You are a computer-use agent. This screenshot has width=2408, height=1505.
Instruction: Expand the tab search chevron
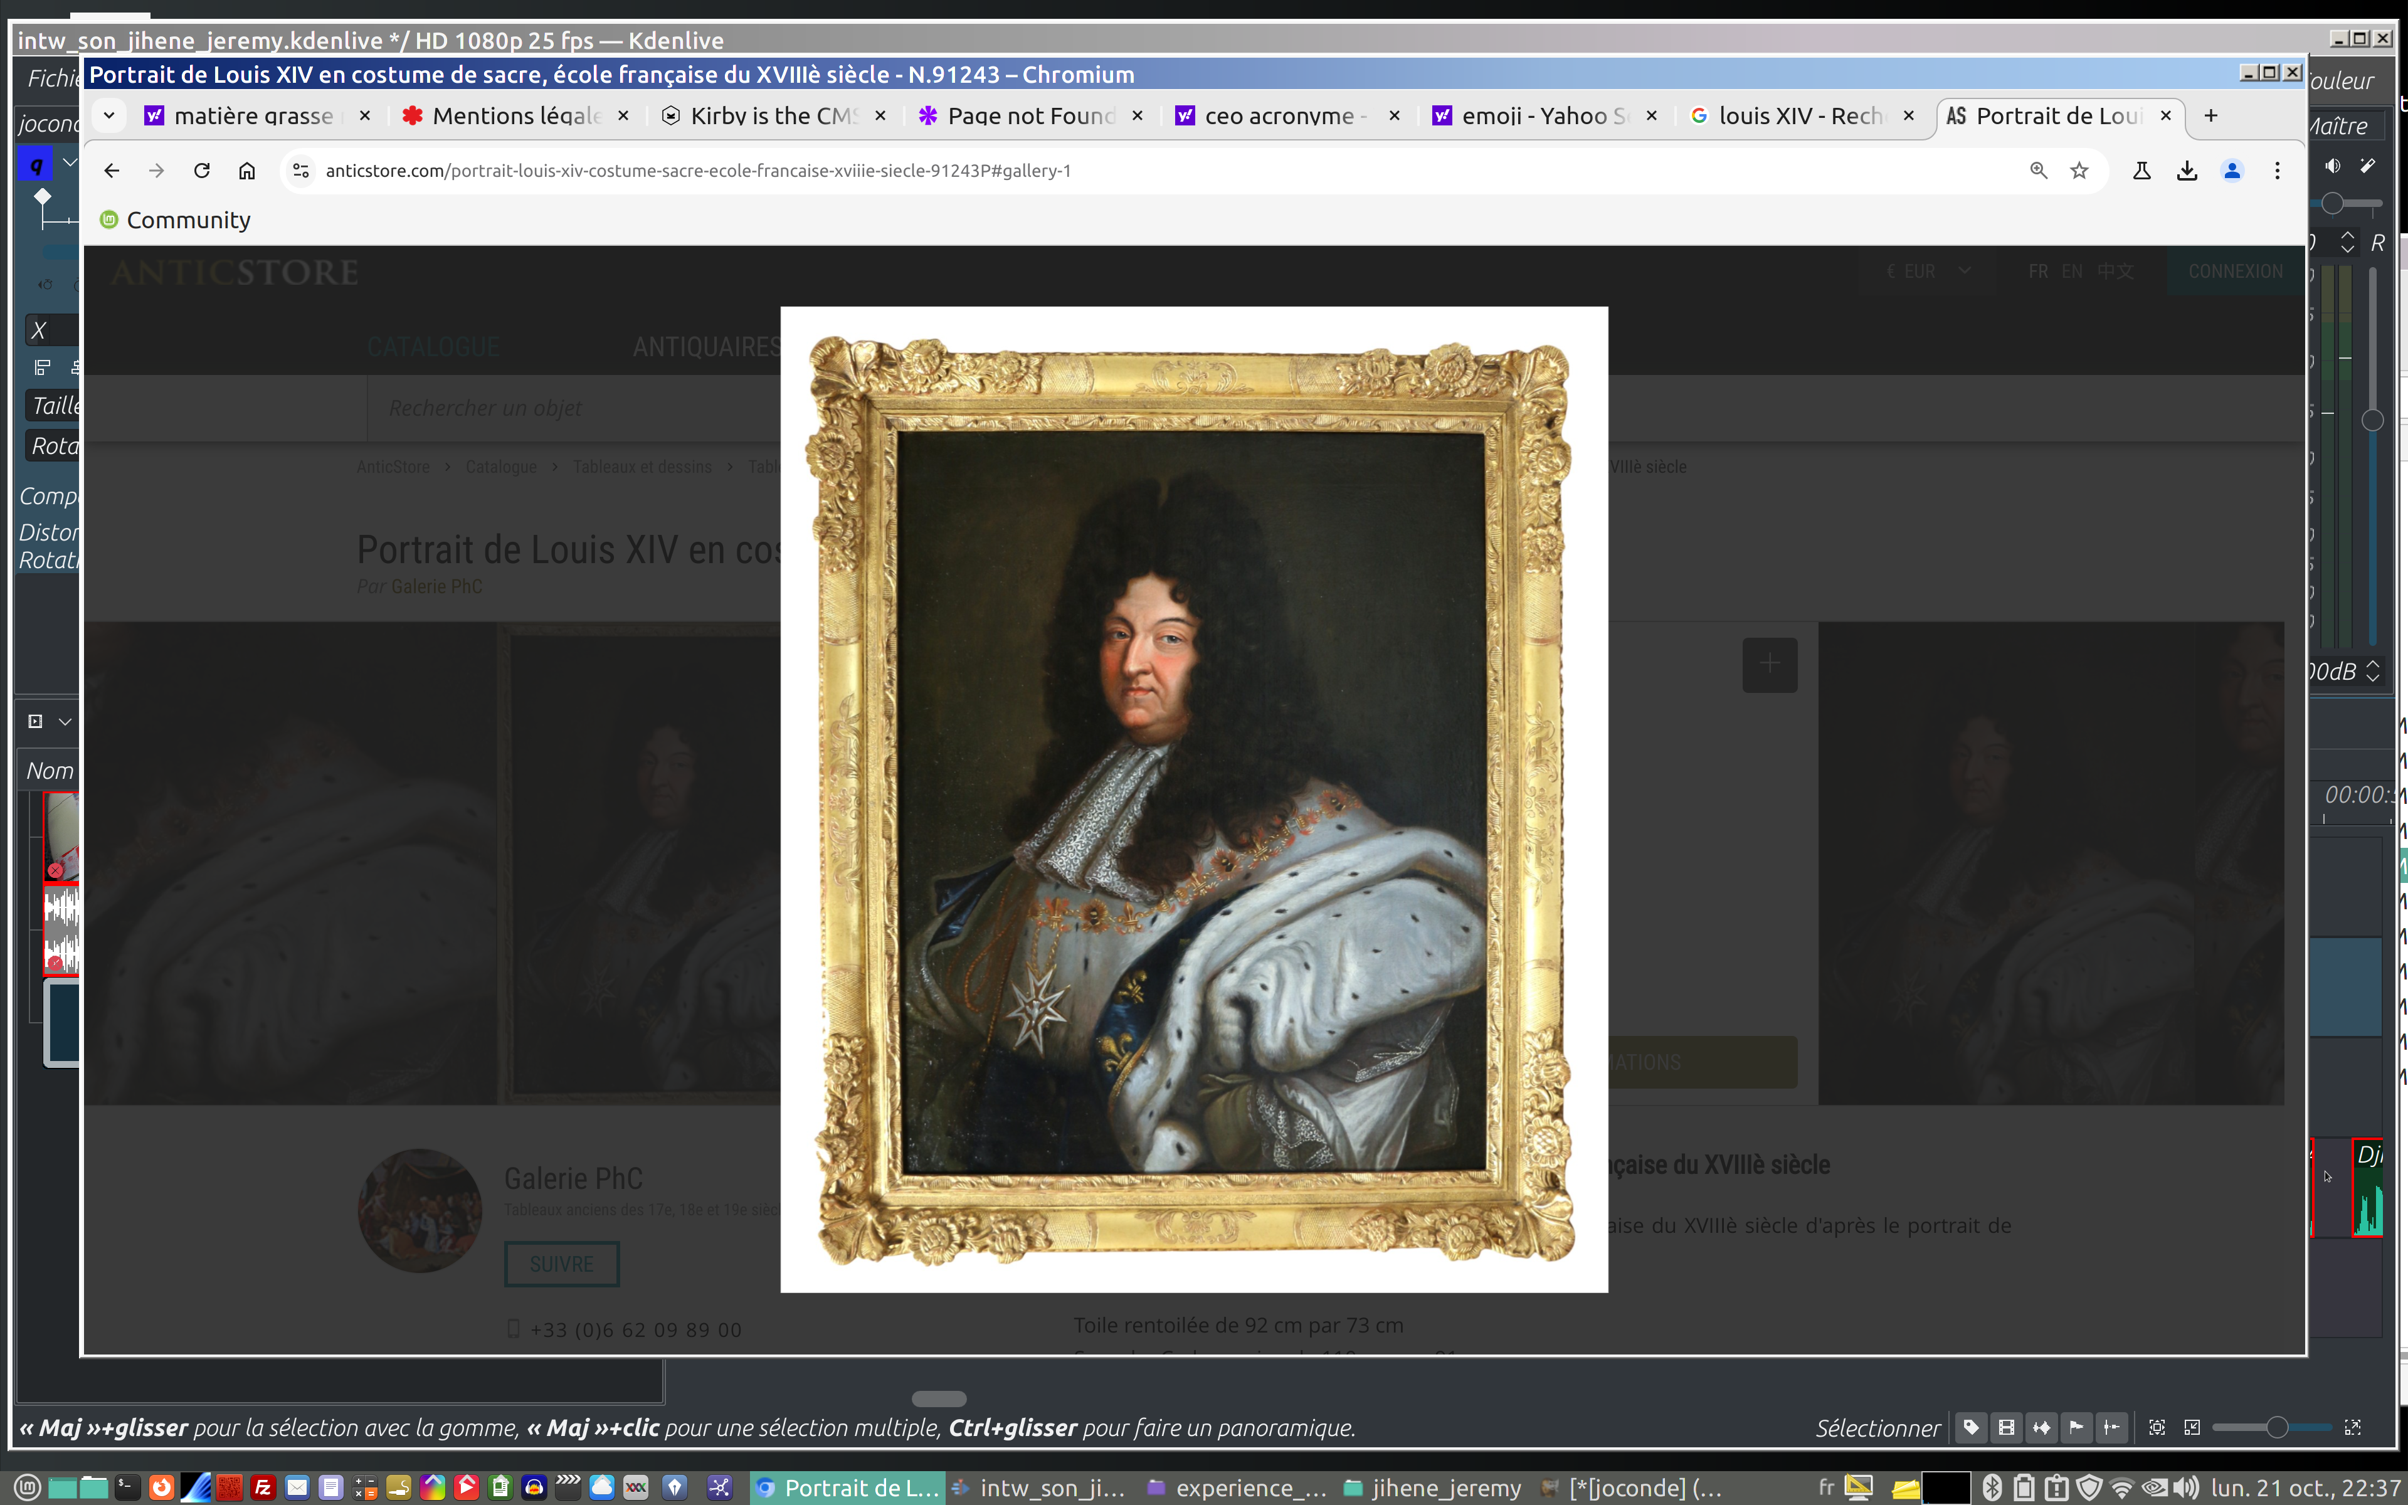[x=110, y=115]
